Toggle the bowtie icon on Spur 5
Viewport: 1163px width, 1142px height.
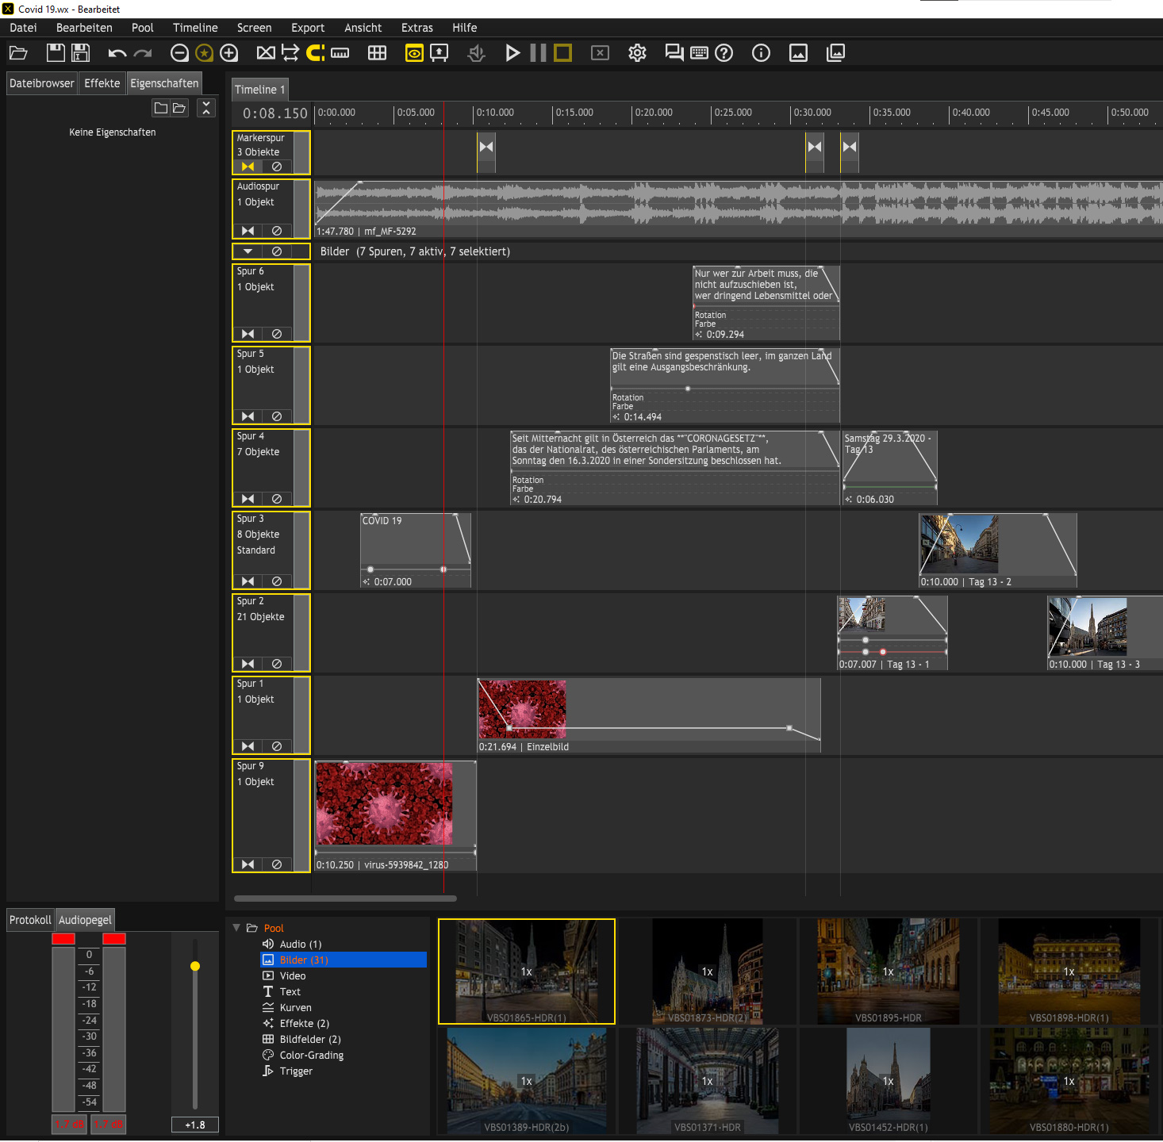point(248,416)
